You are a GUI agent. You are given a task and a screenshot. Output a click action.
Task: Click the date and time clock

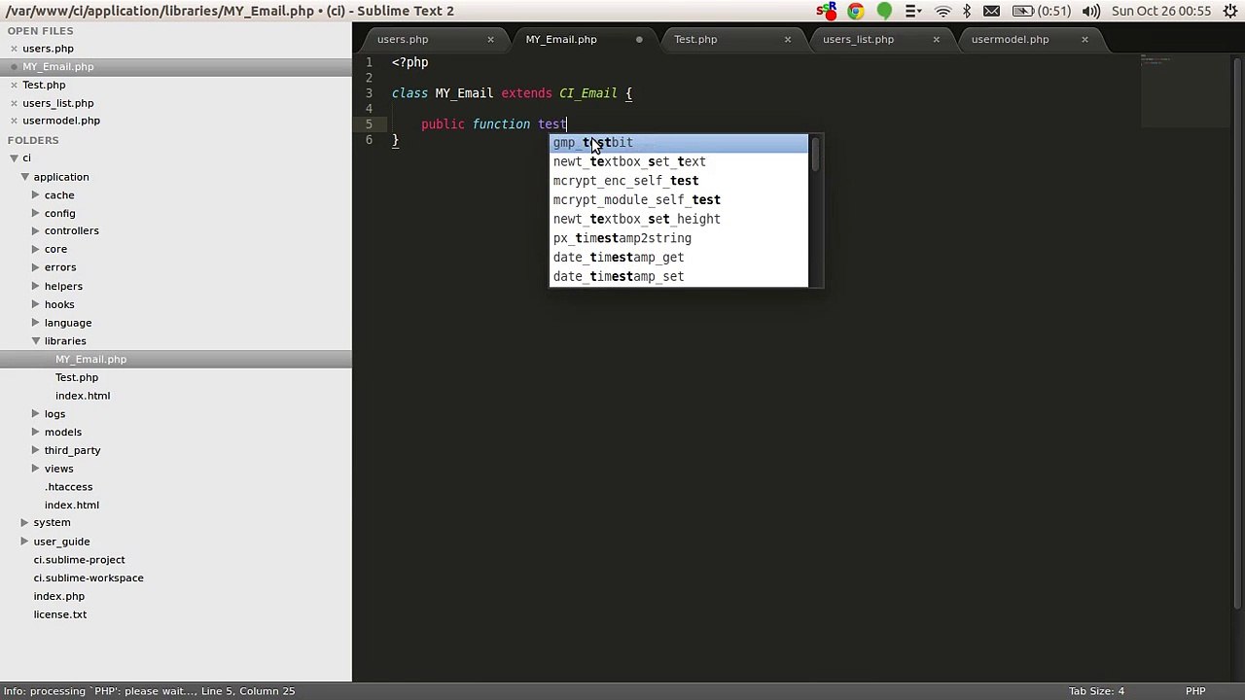coord(1161,11)
